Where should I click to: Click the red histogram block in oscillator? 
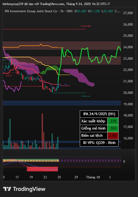point(42,169)
